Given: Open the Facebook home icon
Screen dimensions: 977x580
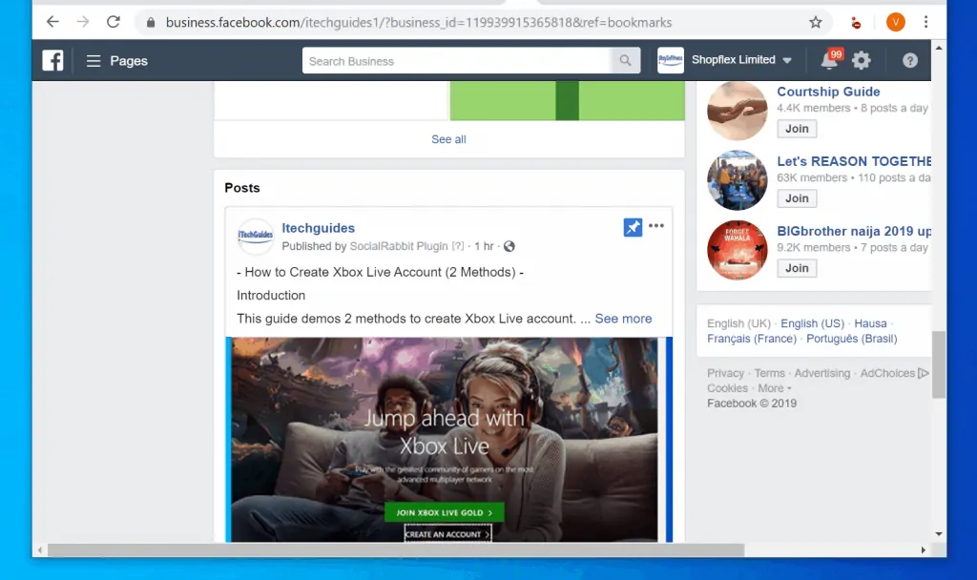Looking at the screenshot, I should (x=52, y=60).
